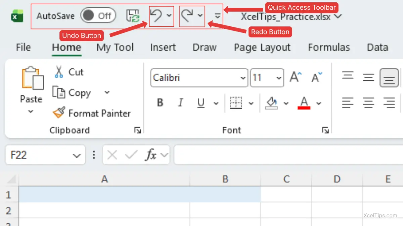The width and height of the screenshot is (403, 226).
Task: Apply the red font color swatch
Action: pos(304,103)
